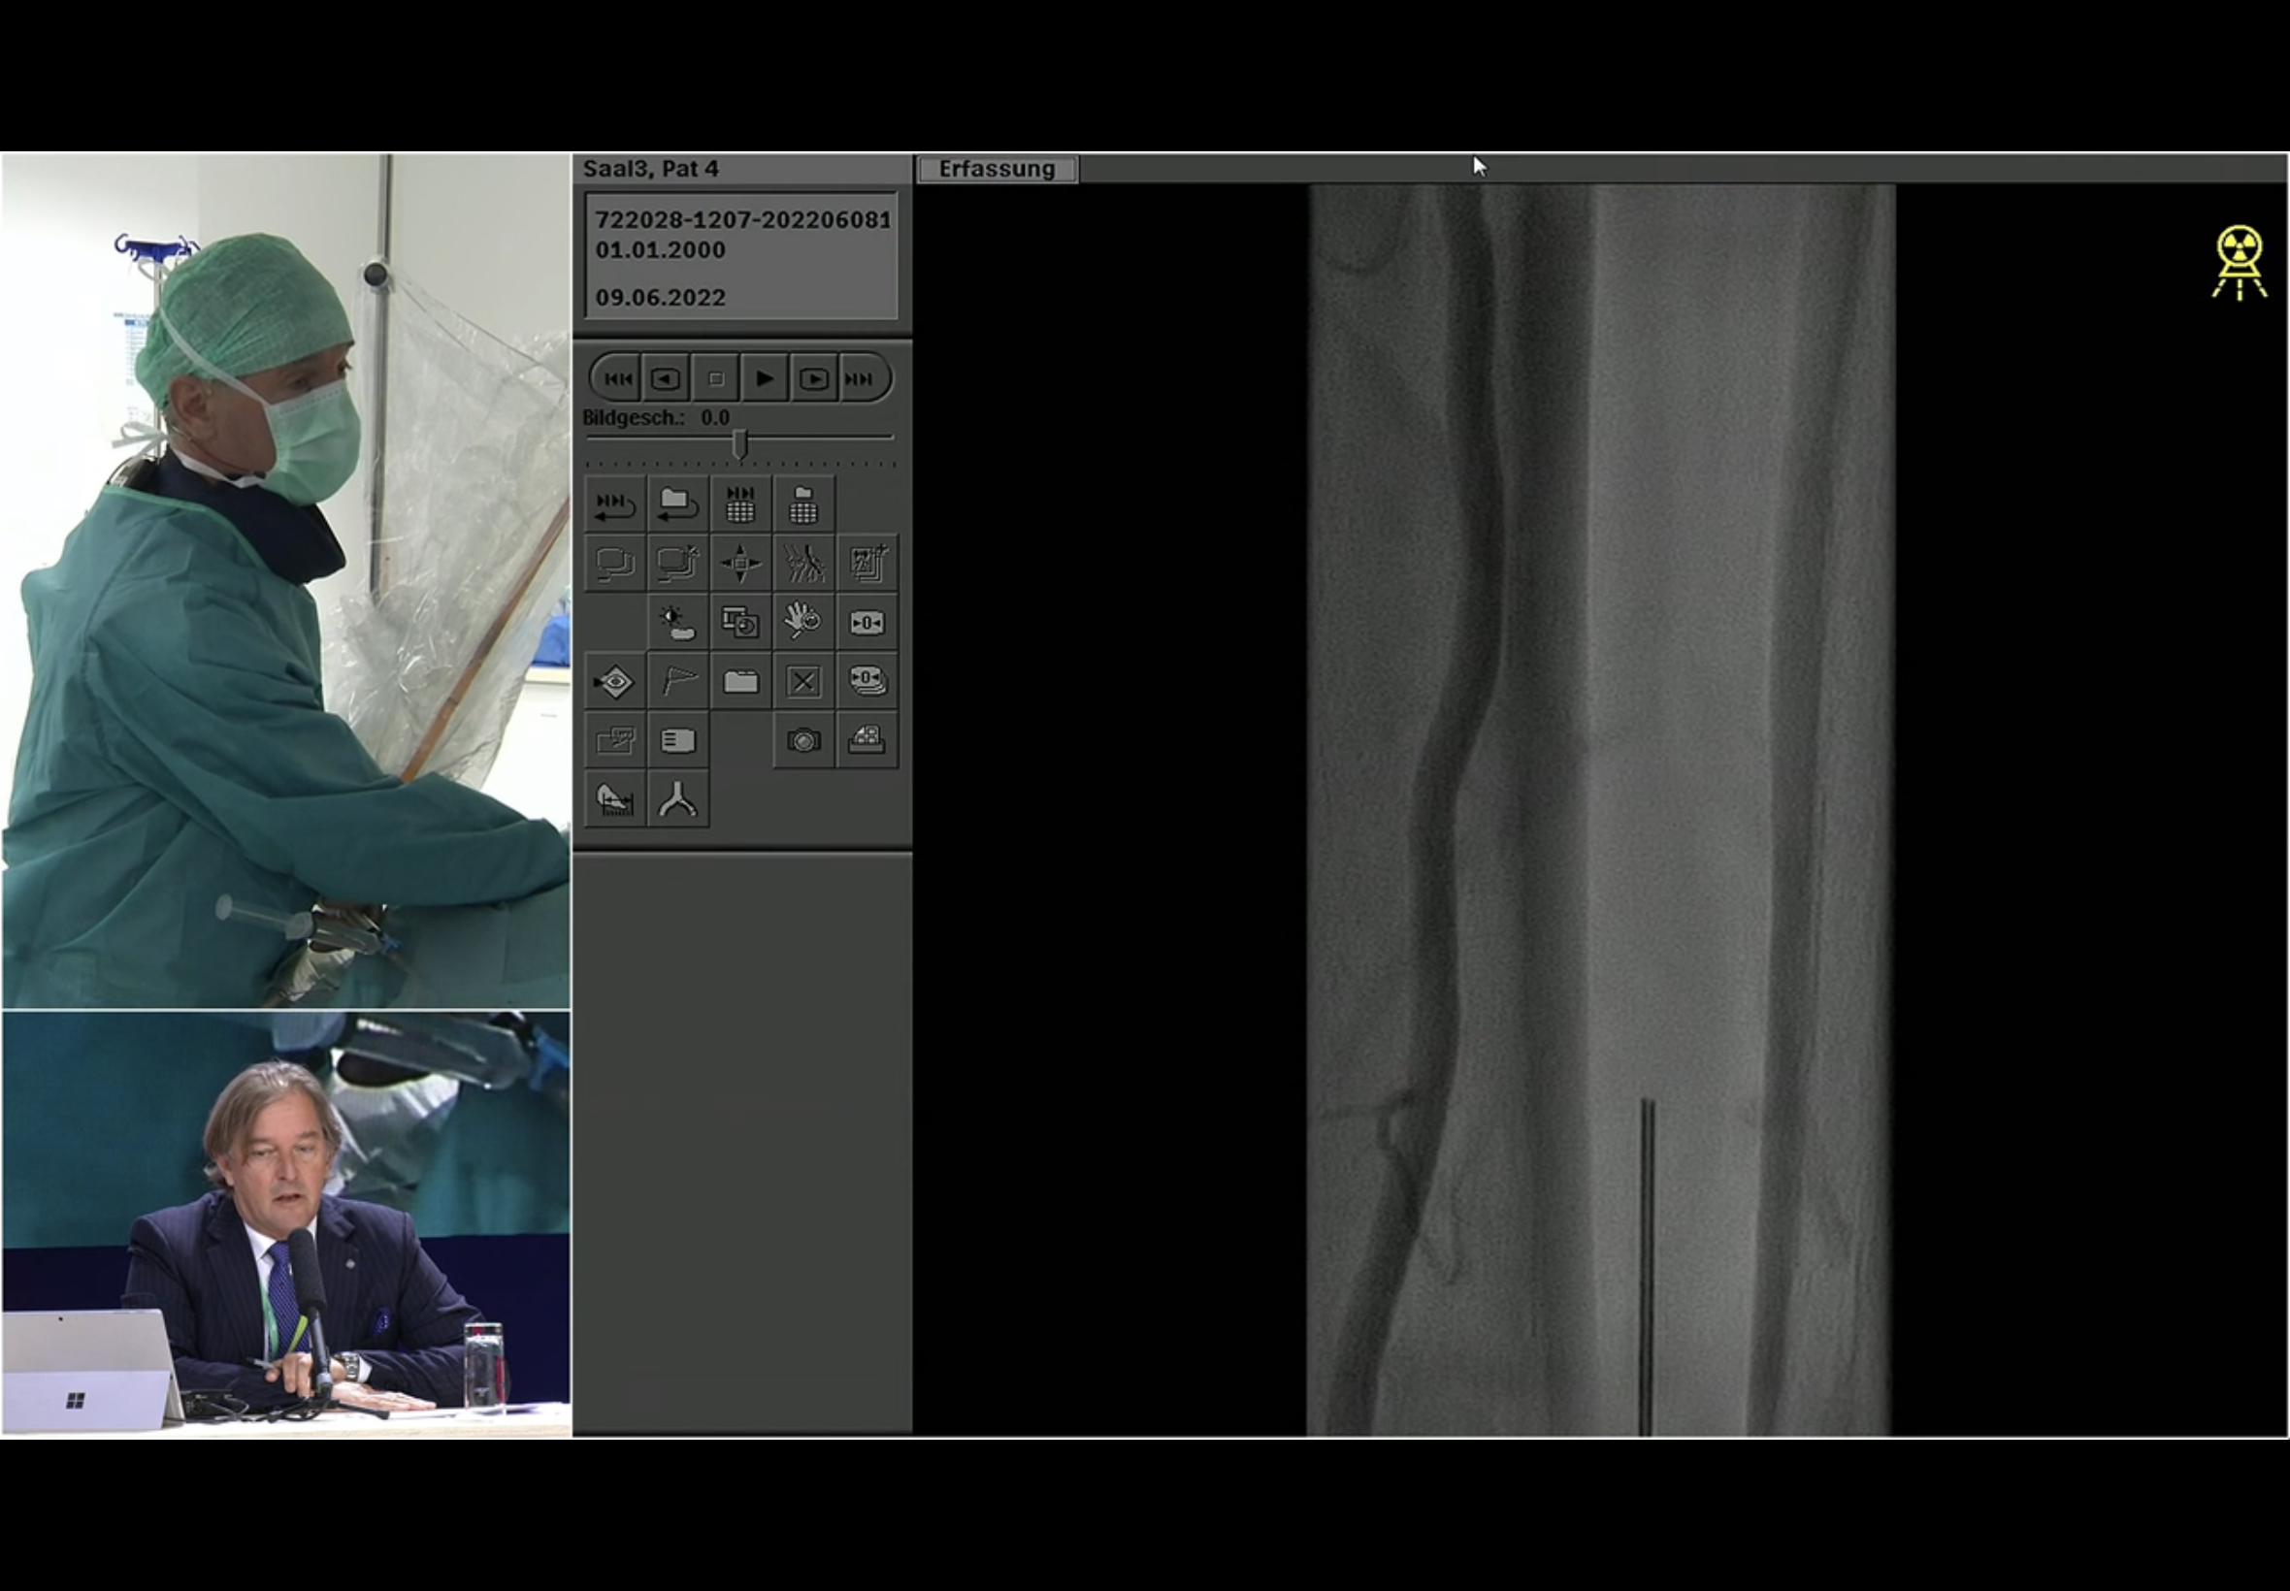Open the folder overview grid
The image size is (2290, 1591).
[x=803, y=505]
